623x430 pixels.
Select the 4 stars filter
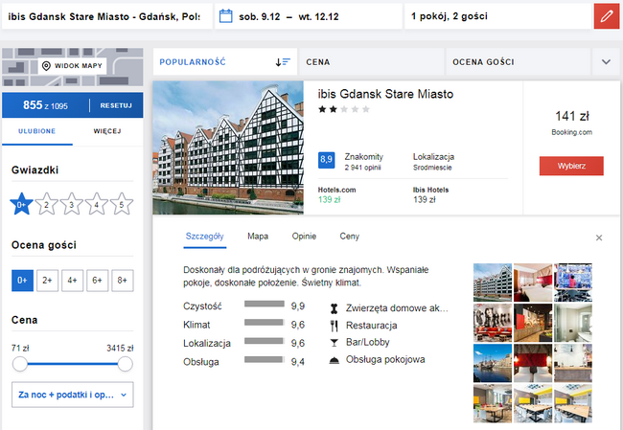(x=97, y=204)
